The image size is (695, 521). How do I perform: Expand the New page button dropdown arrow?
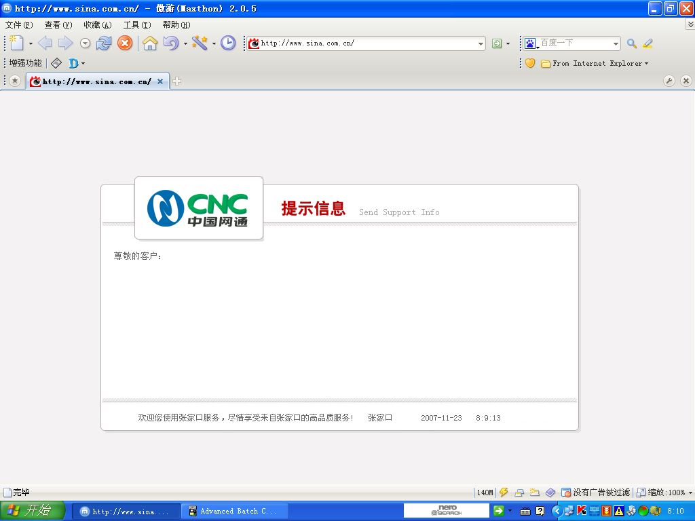31,43
